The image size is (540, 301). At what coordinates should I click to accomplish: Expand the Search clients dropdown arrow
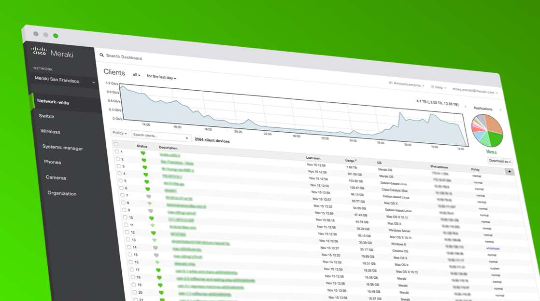click(x=186, y=138)
